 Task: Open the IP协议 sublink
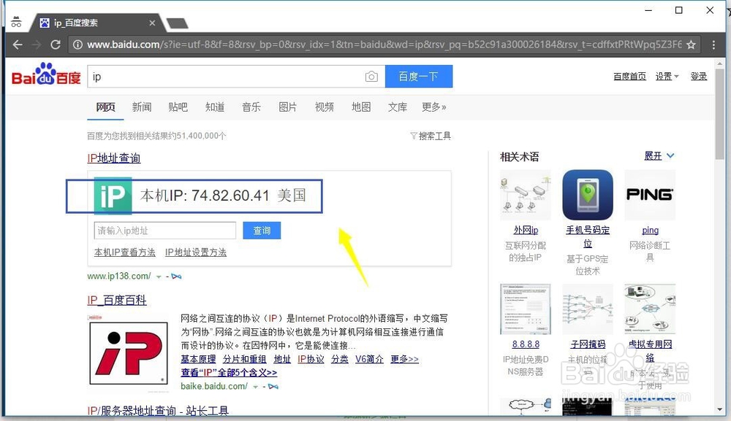[x=311, y=359]
